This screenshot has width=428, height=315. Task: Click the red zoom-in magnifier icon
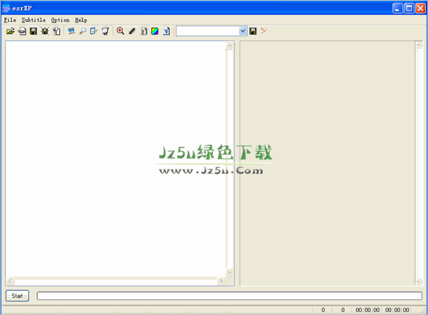120,31
